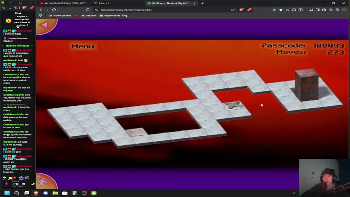Open the Brave VPN shield icon
Screen dimensions: 350x197
(x=337, y=10)
